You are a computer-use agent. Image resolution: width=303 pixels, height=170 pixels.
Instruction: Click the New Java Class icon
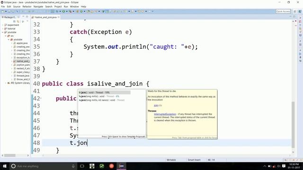81,11
